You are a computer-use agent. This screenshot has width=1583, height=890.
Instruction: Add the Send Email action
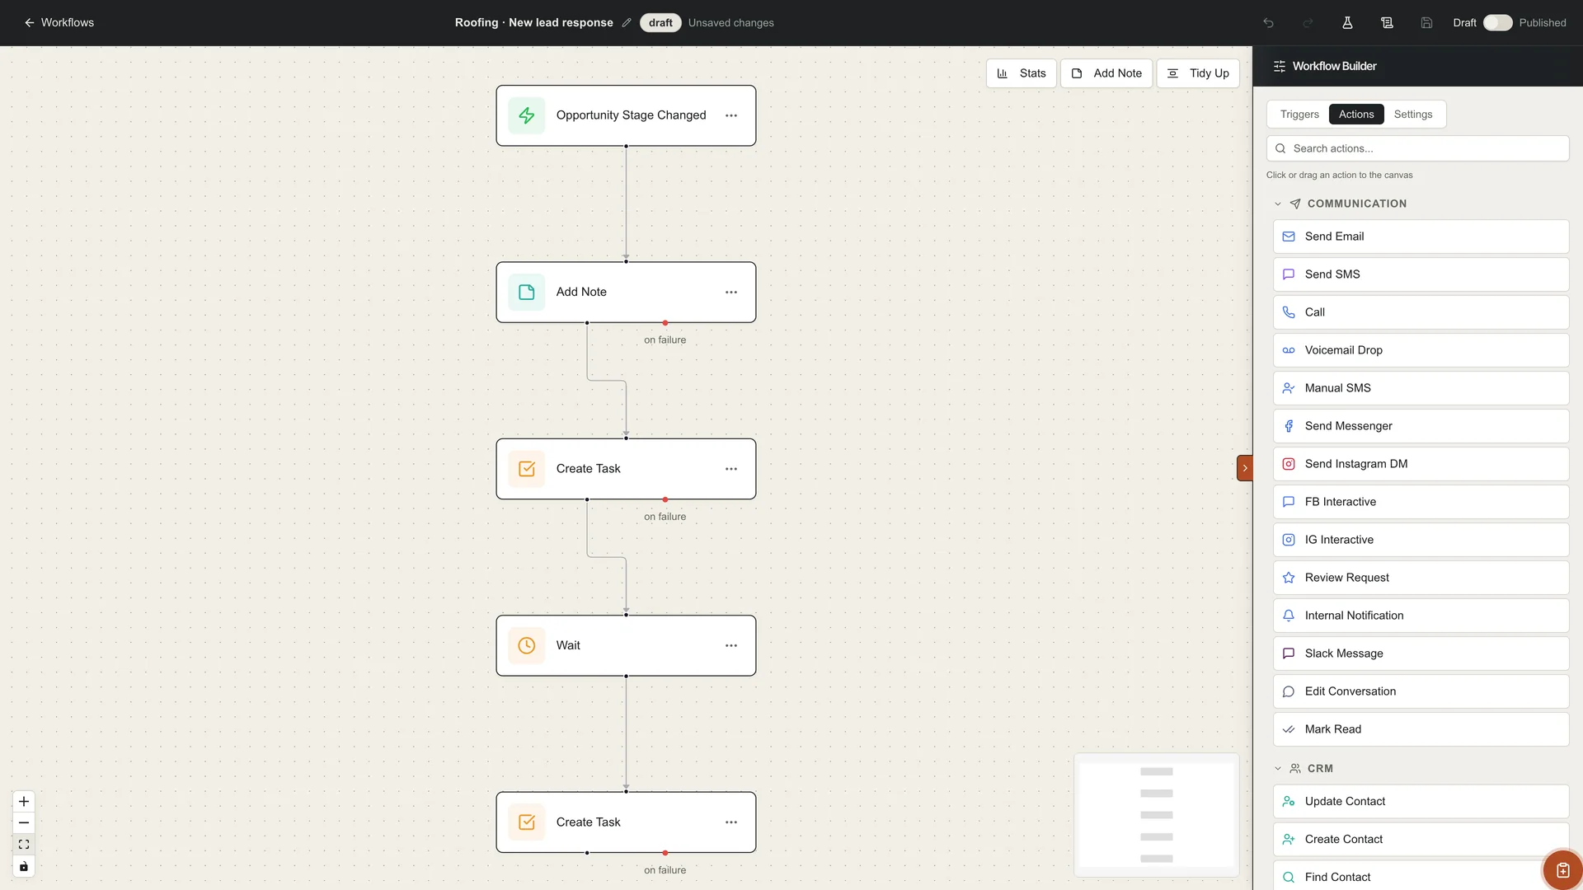pyautogui.click(x=1421, y=237)
